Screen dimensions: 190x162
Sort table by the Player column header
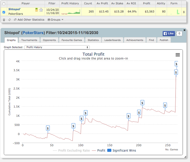26,3
